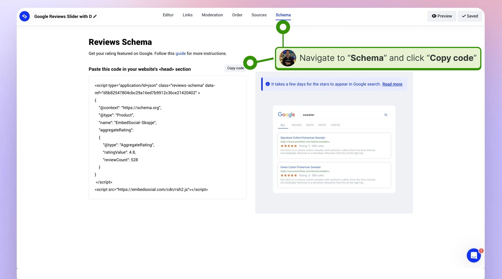The image size is (502, 279).
Task: Follow the Read more link
Action: coord(392,84)
